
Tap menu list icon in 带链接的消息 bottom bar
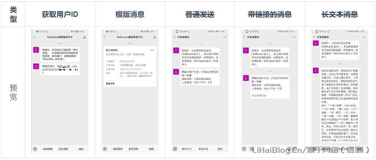tap(244, 149)
